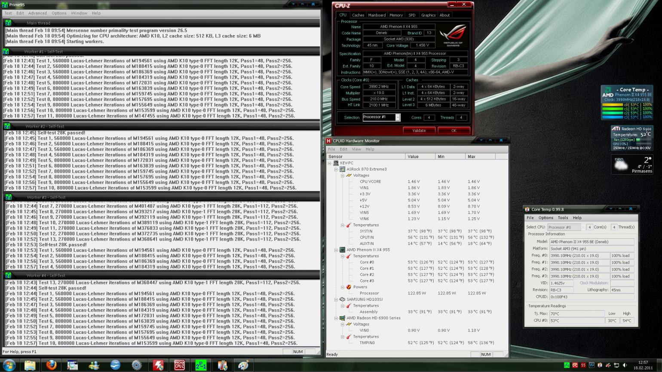Screen dimensions: 662x372
Task: Select the CPU VCORE row in HWMonitor
Action: coord(417,182)
